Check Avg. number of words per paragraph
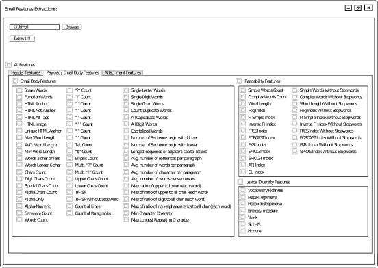 click(125, 165)
